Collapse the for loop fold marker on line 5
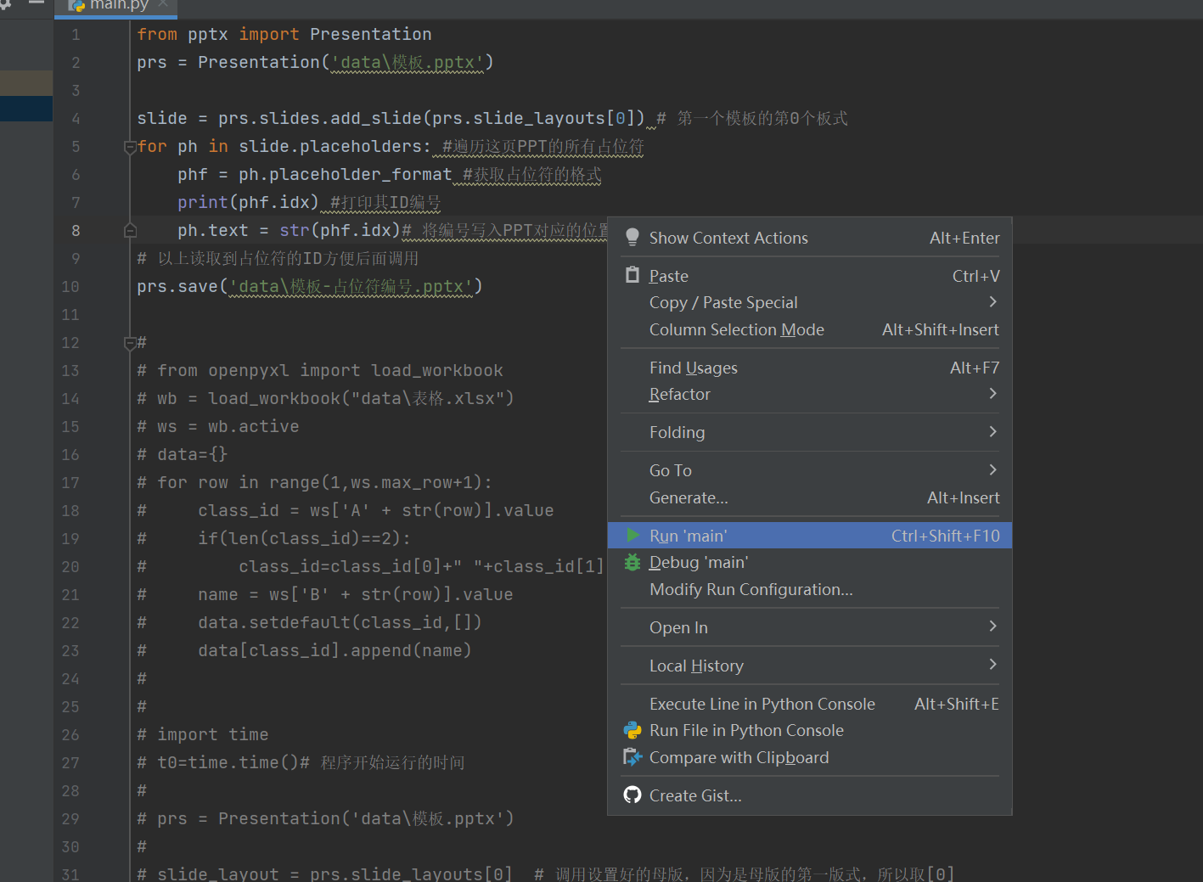This screenshot has width=1203, height=882. point(130,147)
